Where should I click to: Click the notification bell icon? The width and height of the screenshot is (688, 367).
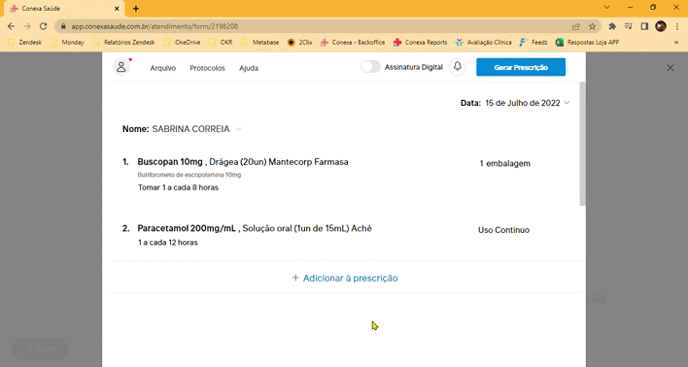click(x=457, y=67)
